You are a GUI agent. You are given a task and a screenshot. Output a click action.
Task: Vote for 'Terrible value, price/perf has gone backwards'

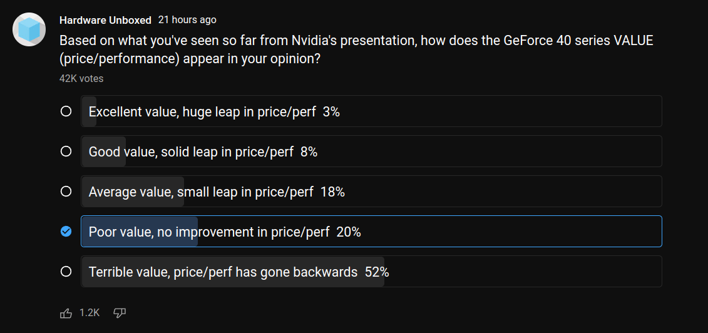click(371, 272)
